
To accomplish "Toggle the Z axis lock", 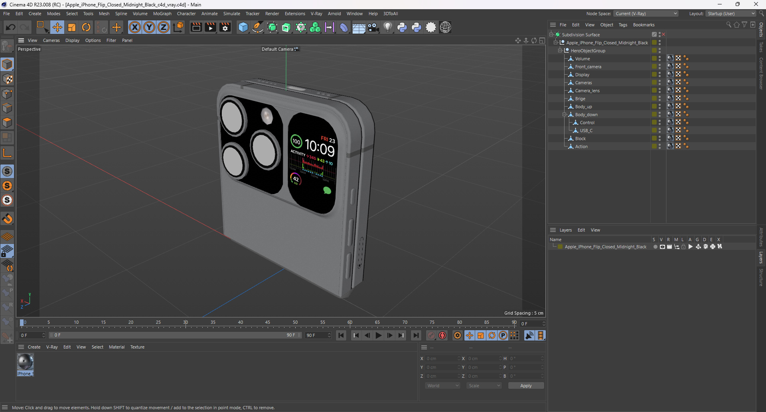I will click(x=164, y=27).
